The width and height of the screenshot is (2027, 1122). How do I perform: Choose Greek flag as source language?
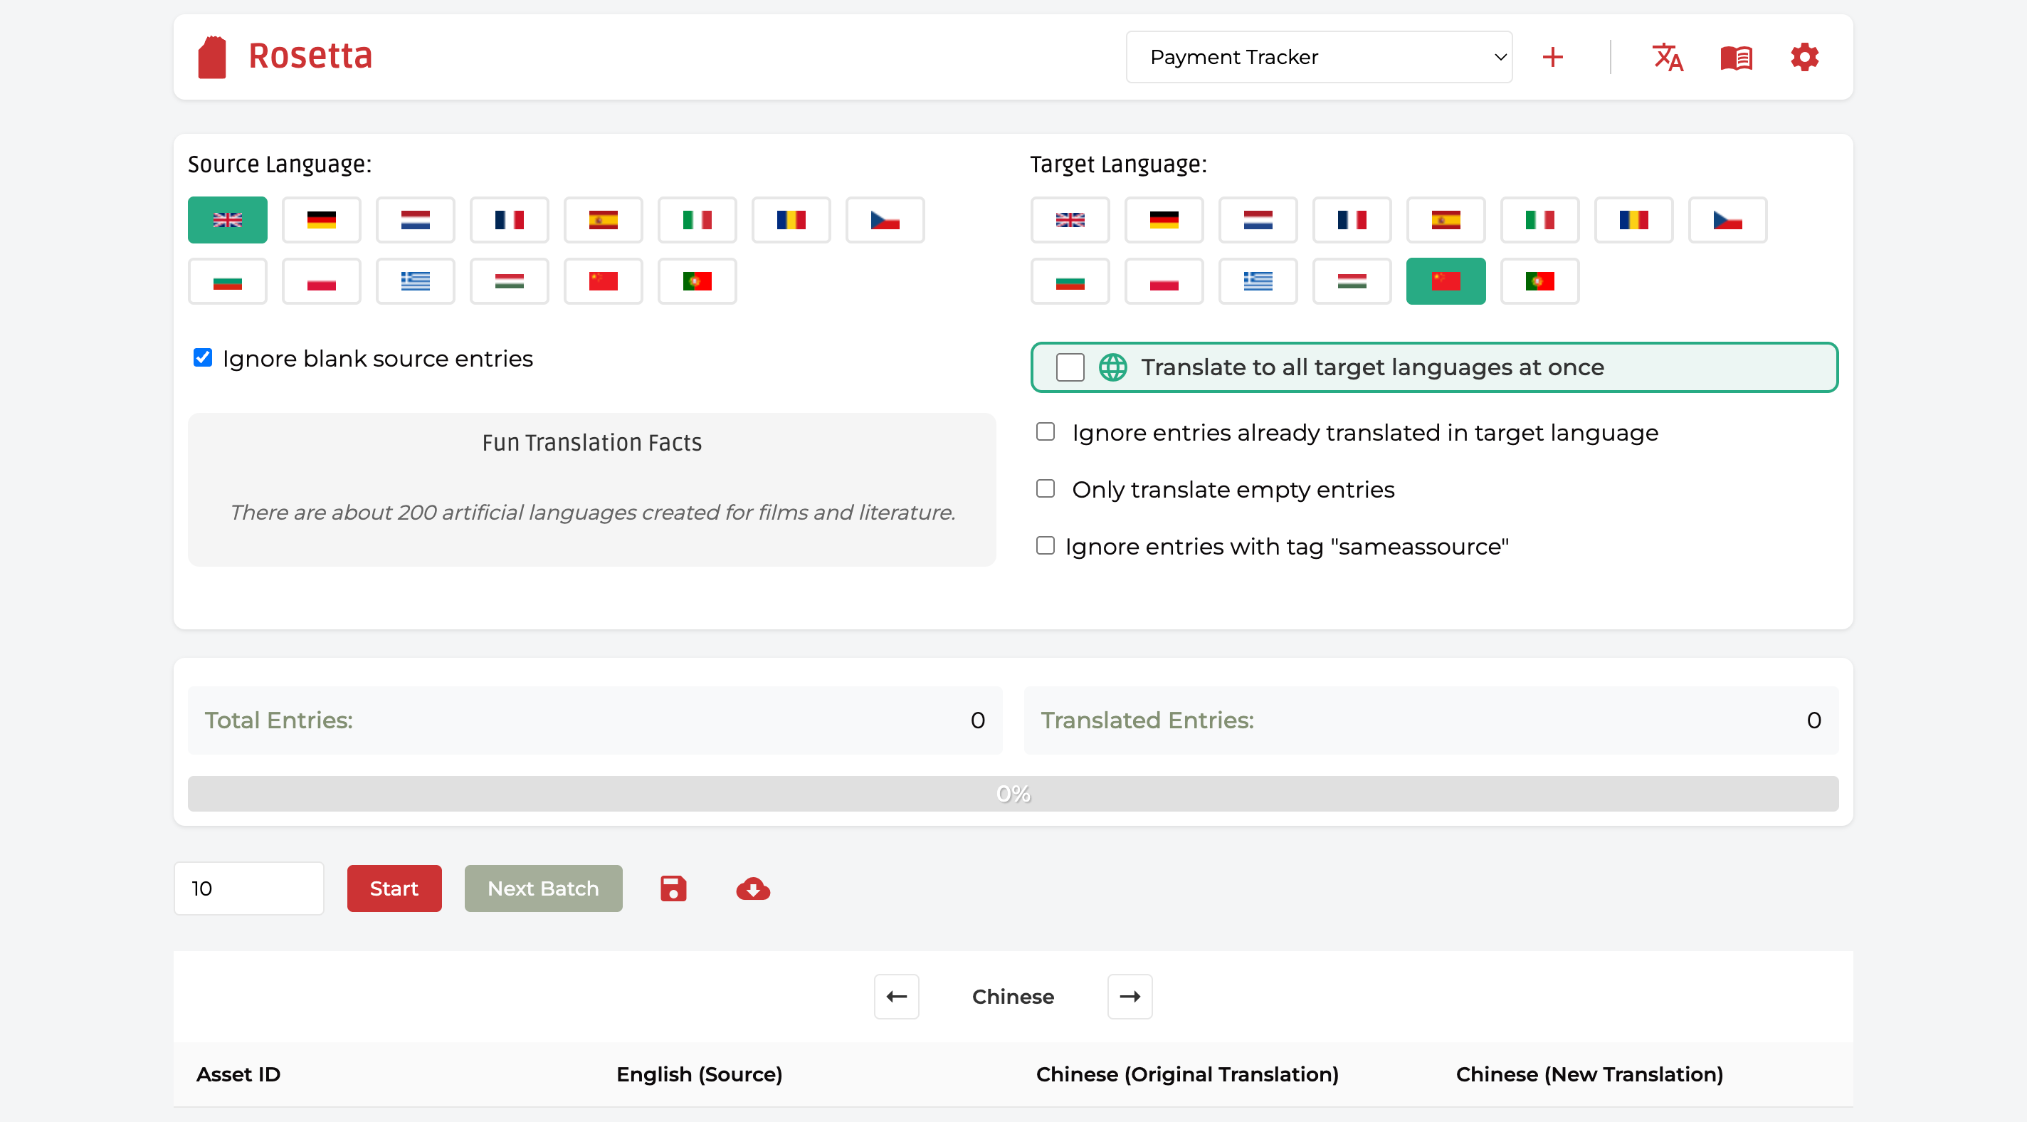415,281
